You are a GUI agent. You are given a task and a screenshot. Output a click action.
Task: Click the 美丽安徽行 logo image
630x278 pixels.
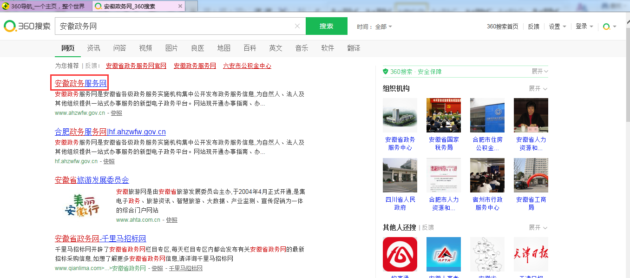click(x=82, y=205)
